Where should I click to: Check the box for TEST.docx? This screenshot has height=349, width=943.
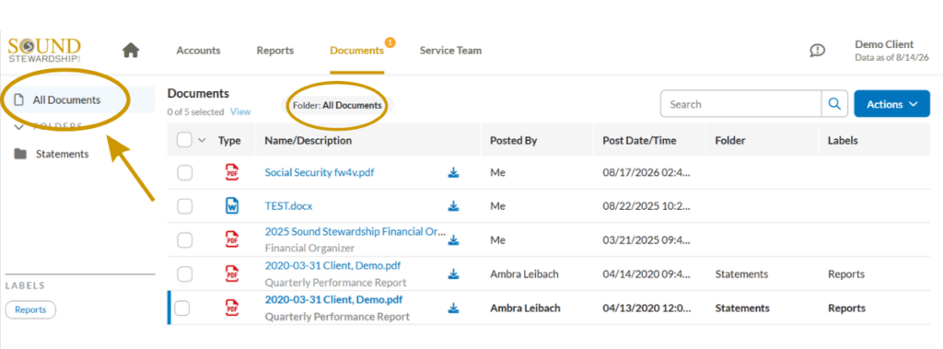(184, 206)
